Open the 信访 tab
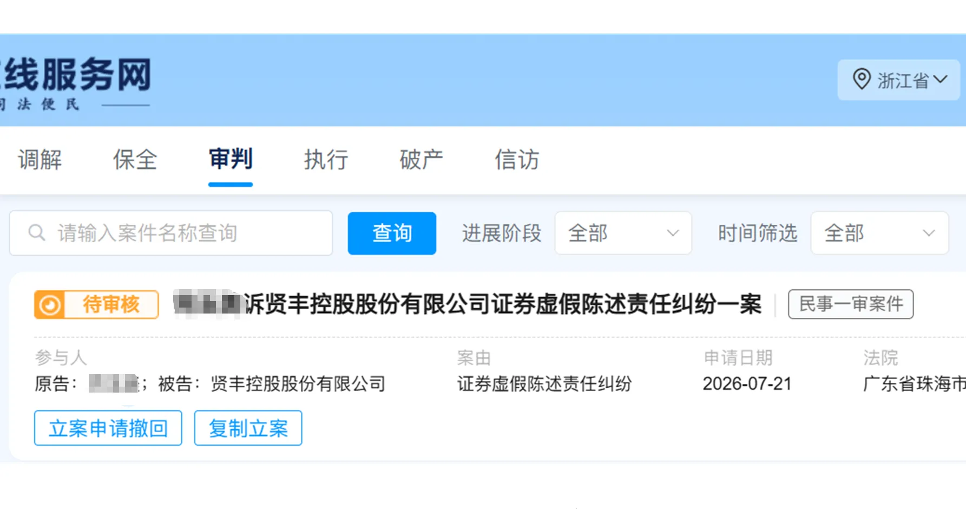This screenshot has height=509, width=966. [517, 160]
